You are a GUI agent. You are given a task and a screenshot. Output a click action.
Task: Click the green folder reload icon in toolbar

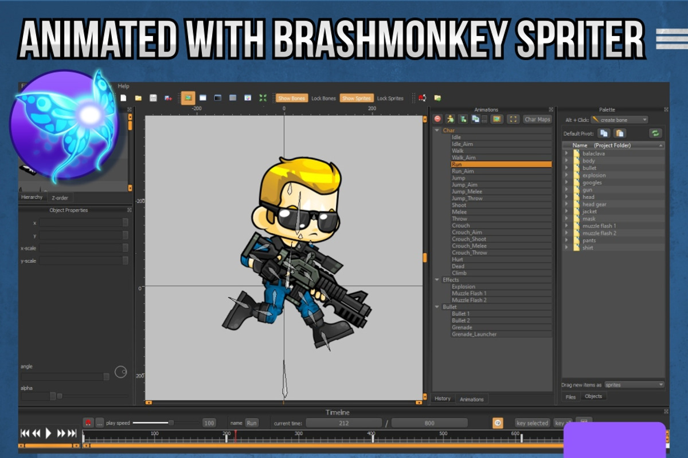[x=437, y=98]
